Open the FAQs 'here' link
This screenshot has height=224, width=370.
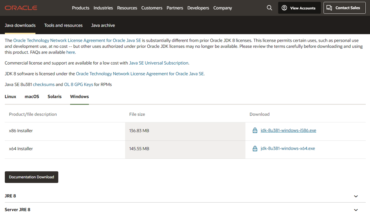[71, 52]
